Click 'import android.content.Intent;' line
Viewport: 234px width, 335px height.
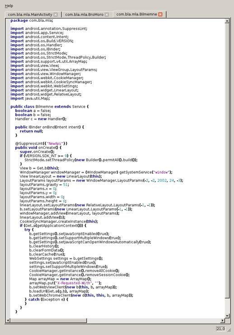[39, 37]
